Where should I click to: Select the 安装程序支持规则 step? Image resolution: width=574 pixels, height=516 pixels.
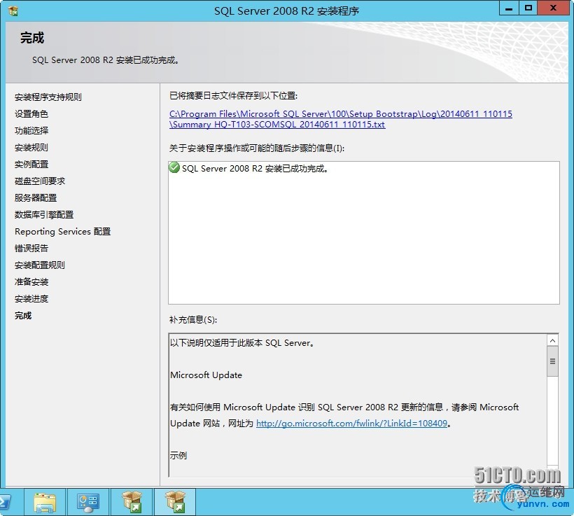pyautogui.click(x=48, y=97)
